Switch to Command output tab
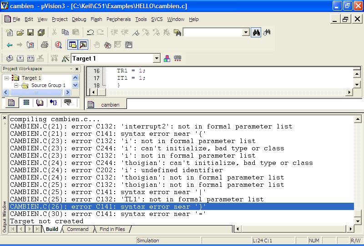This screenshot has height=246, width=364. click(77, 229)
